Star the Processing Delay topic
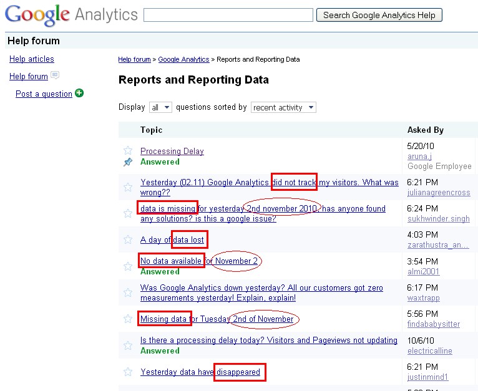Screen dimensions: 478x391 [x=128, y=150]
